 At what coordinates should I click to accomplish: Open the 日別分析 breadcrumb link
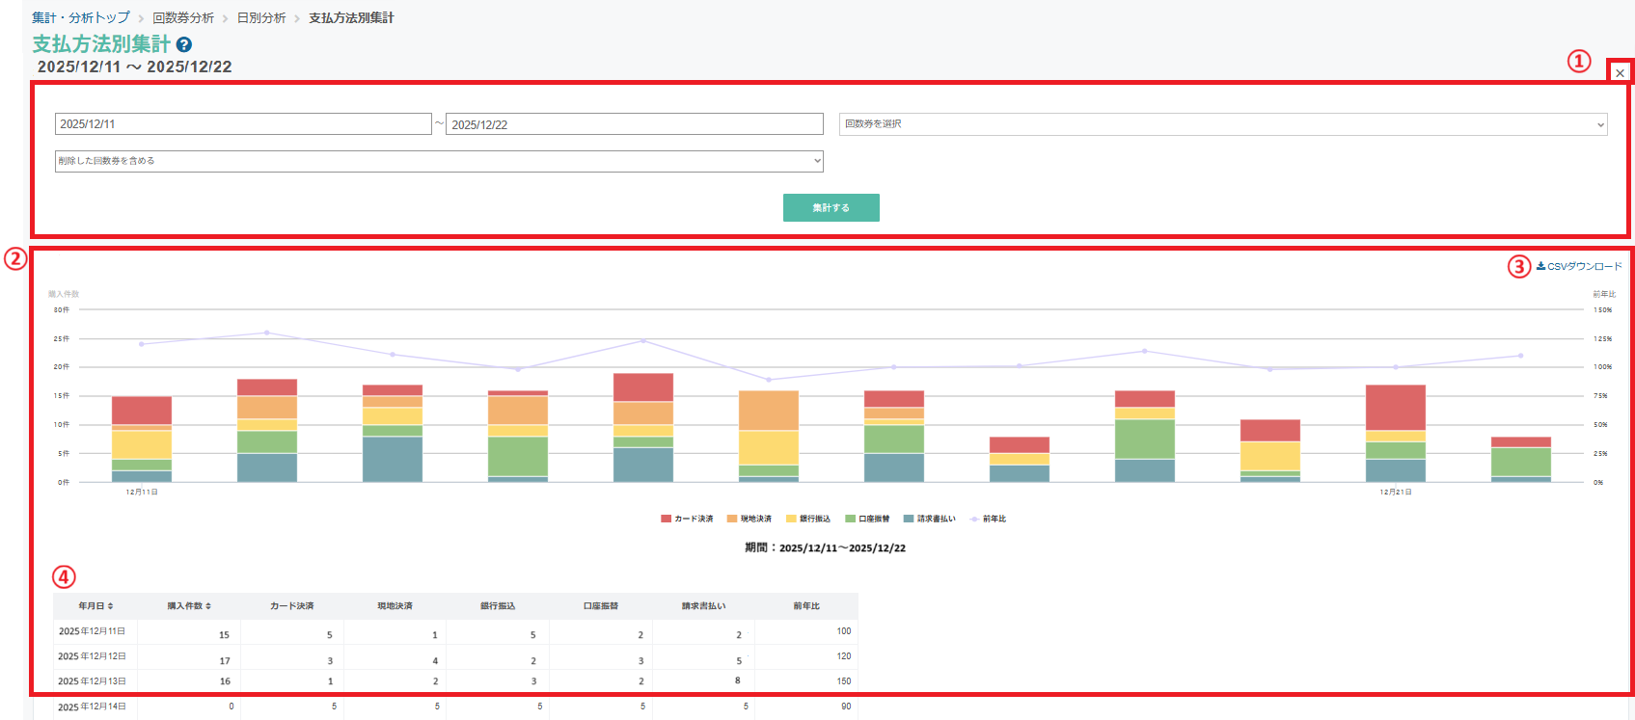click(x=261, y=18)
